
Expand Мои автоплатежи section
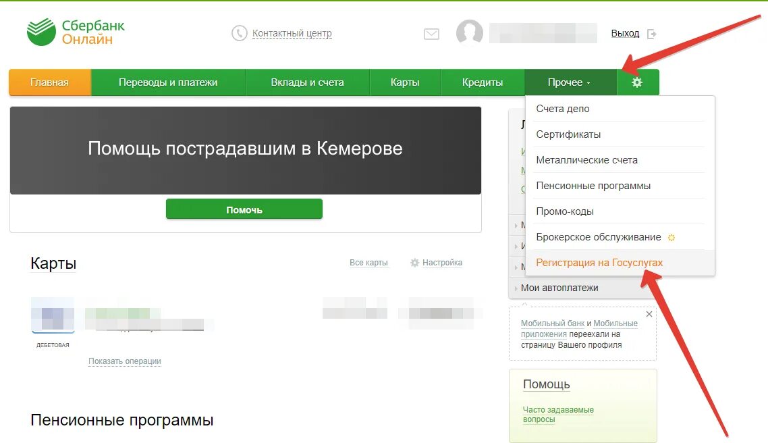point(582,288)
